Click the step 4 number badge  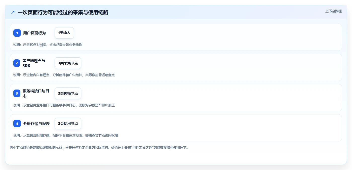[x=17, y=123]
